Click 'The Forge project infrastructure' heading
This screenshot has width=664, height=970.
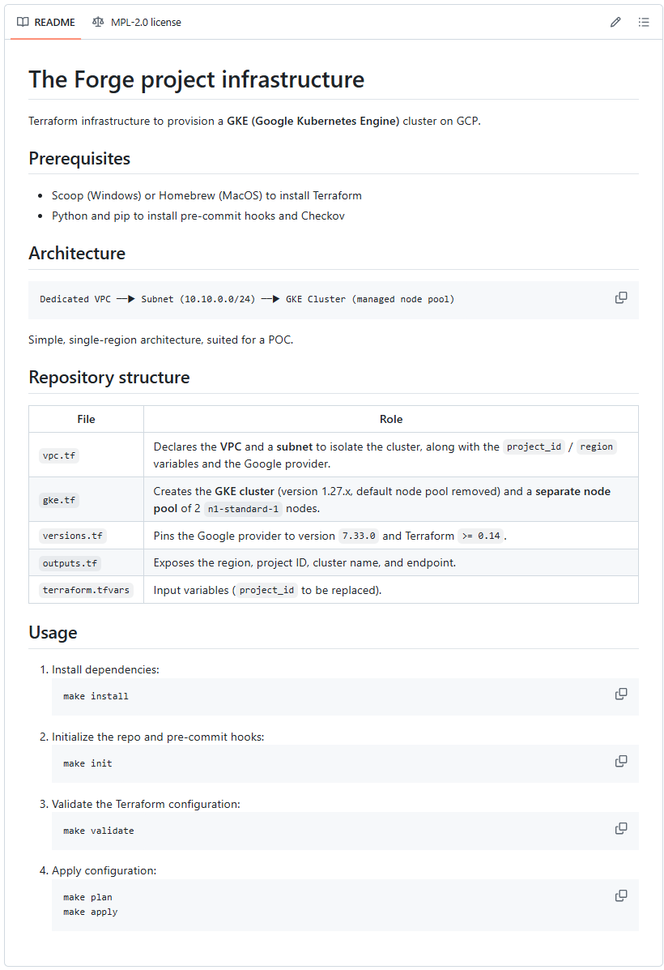(197, 79)
